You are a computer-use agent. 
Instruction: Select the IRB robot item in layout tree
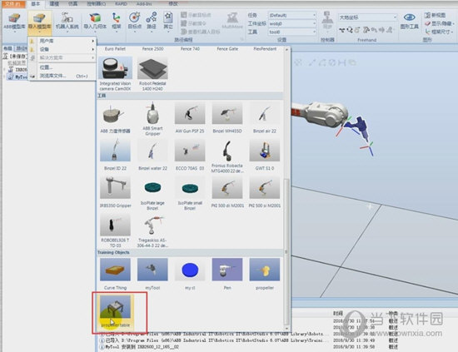click(17, 69)
